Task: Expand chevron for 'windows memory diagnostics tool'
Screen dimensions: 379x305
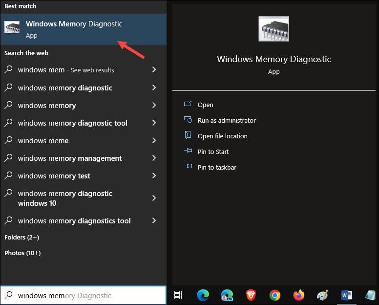Action: point(154,220)
